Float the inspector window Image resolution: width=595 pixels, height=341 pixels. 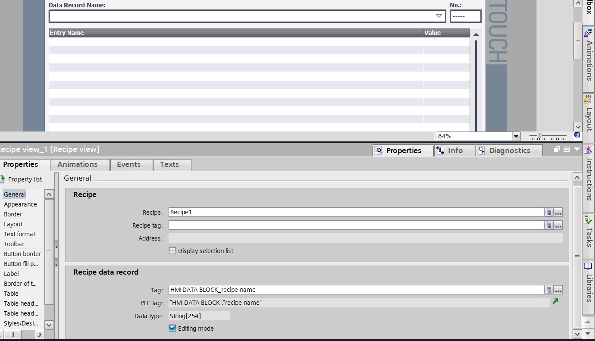557,150
